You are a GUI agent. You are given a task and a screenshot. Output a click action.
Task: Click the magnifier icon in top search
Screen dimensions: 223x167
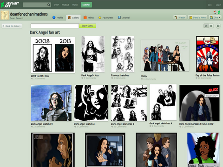pyautogui.click(x=49, y=5)
